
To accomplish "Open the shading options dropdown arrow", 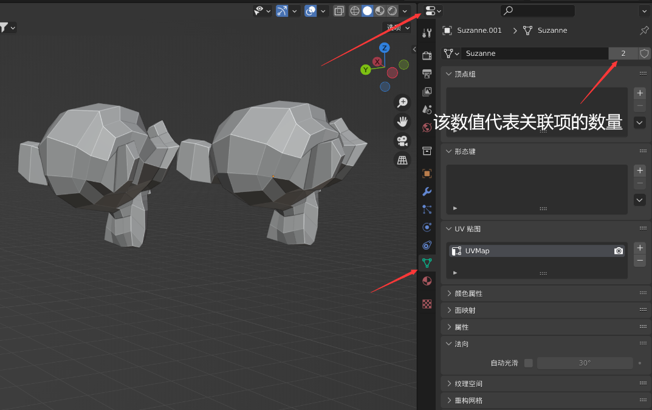I will click(x=405, y=11).
